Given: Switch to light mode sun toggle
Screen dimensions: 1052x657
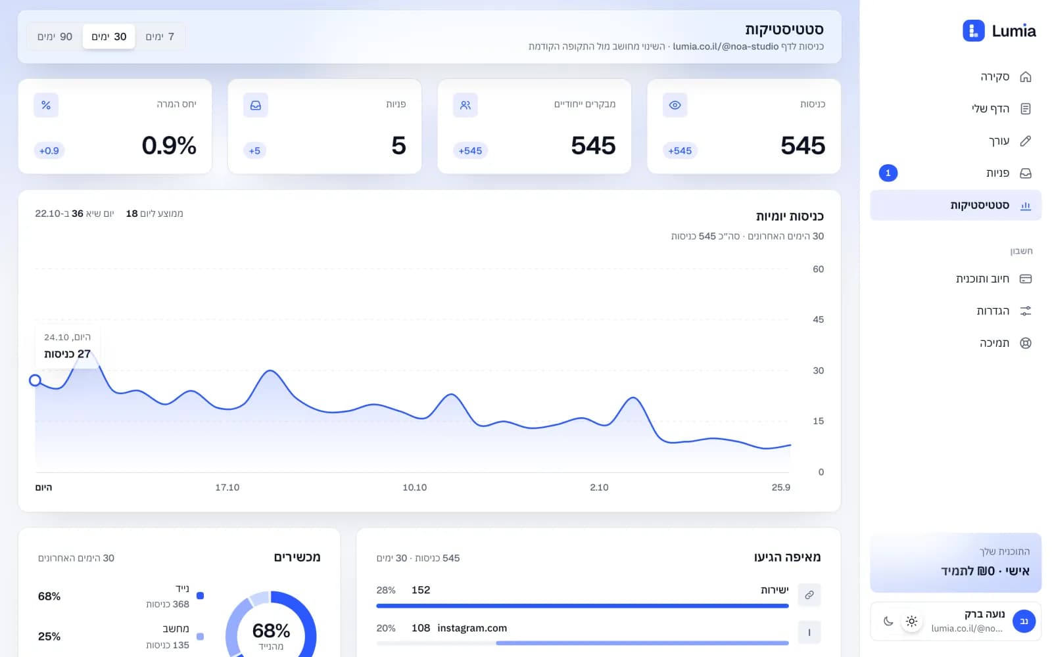Looking at the screenshot, I should 911,621.
